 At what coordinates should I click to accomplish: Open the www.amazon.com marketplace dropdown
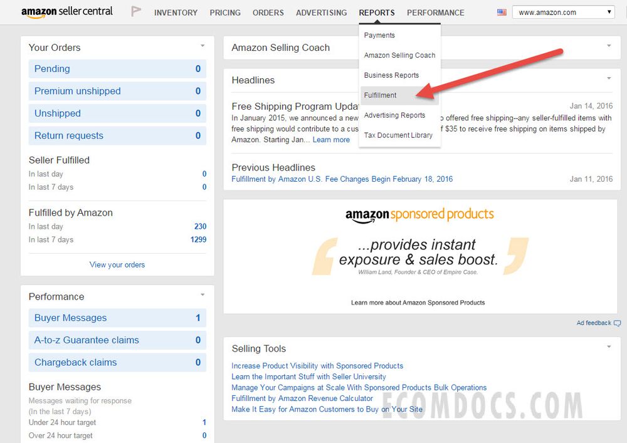[564, 13]
